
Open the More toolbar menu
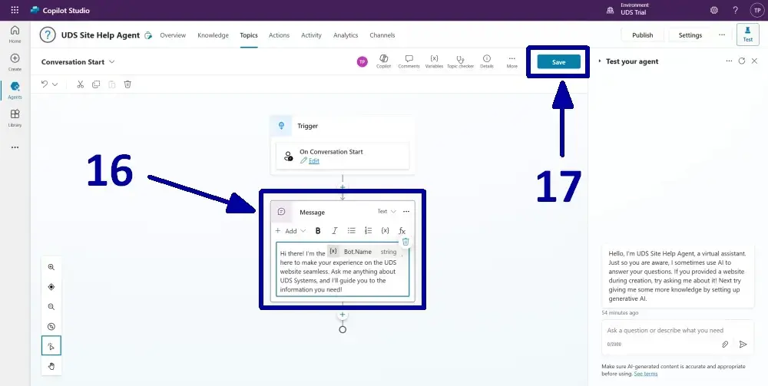(x=511, y=61)
